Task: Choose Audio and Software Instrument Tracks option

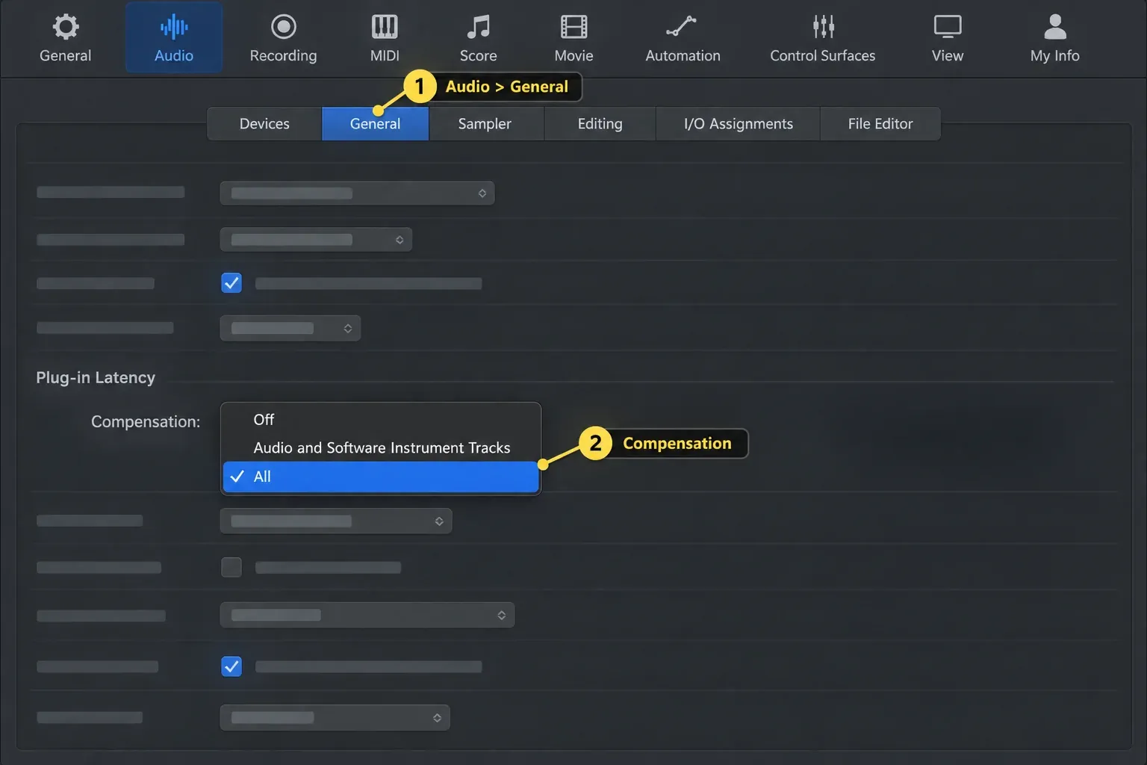Action: pyautogui.click(x=381, y=448)
